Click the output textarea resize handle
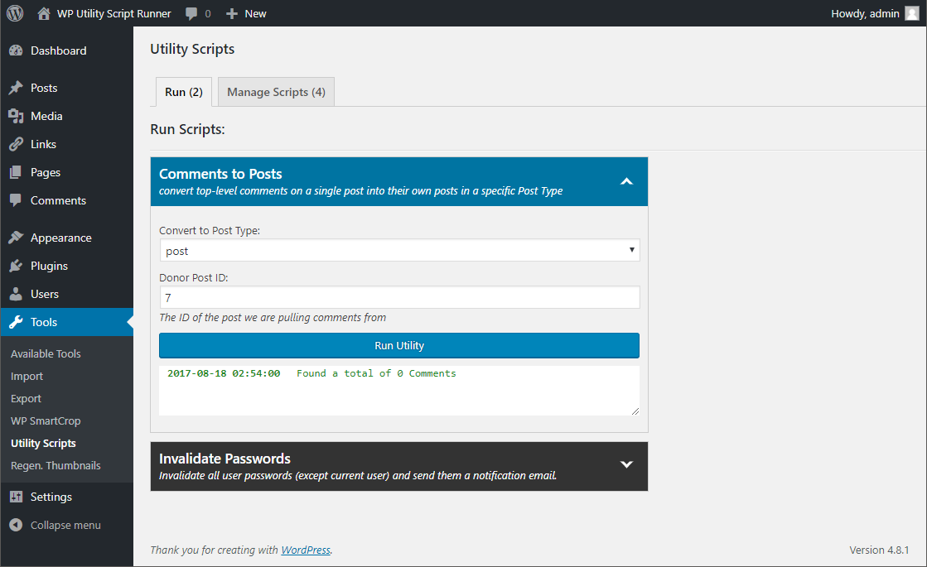 click(635, 411)
